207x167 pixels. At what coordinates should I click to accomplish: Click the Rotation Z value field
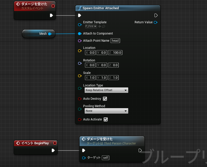click(113, 65)
